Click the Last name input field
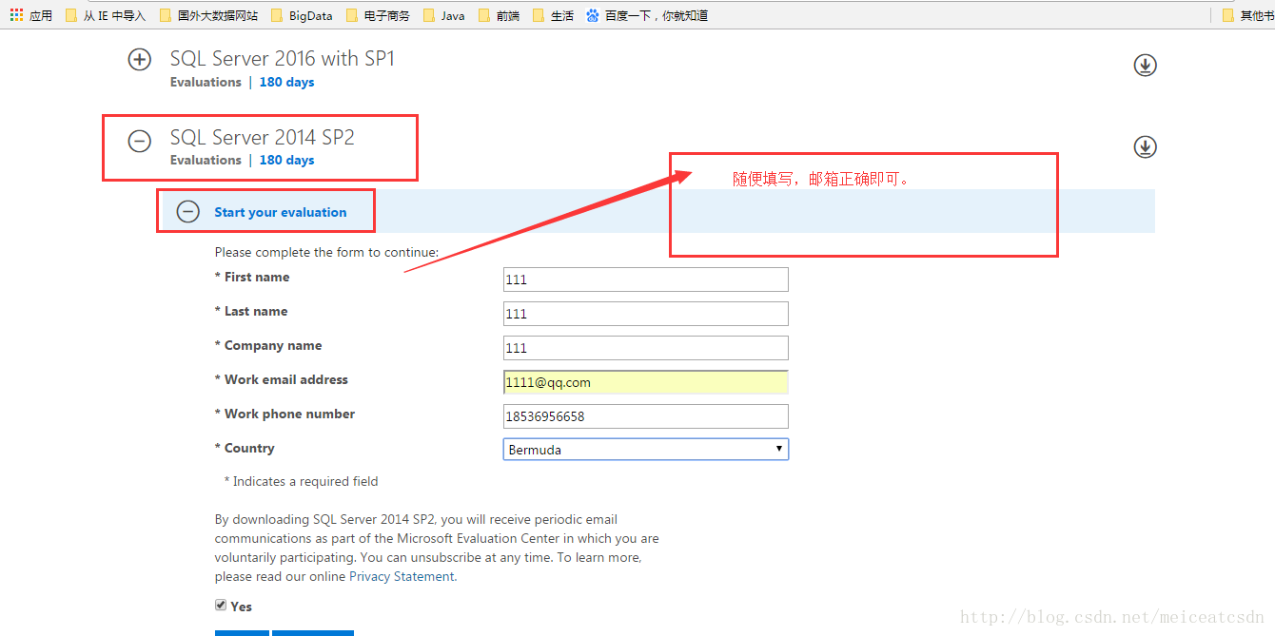The width and height of the screenshot is (1275, 636). [646, 314]
